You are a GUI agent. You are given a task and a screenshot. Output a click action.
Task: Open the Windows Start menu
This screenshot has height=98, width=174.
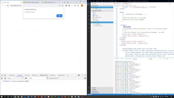point(2,97)
